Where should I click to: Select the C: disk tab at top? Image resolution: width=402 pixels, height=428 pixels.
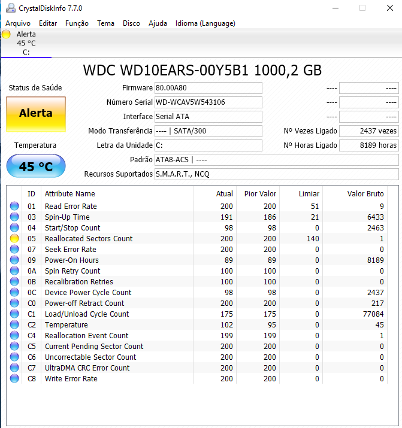pyautogui.click(x=26, y=43)
